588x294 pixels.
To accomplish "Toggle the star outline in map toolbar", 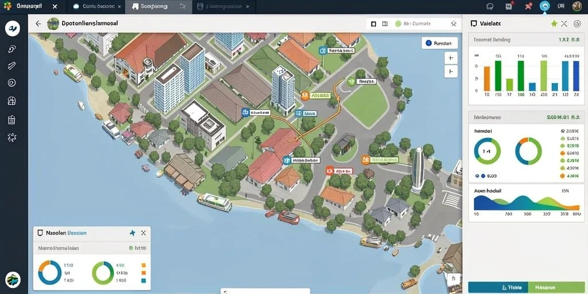I will pyautogui.click(x=454, y=24).
